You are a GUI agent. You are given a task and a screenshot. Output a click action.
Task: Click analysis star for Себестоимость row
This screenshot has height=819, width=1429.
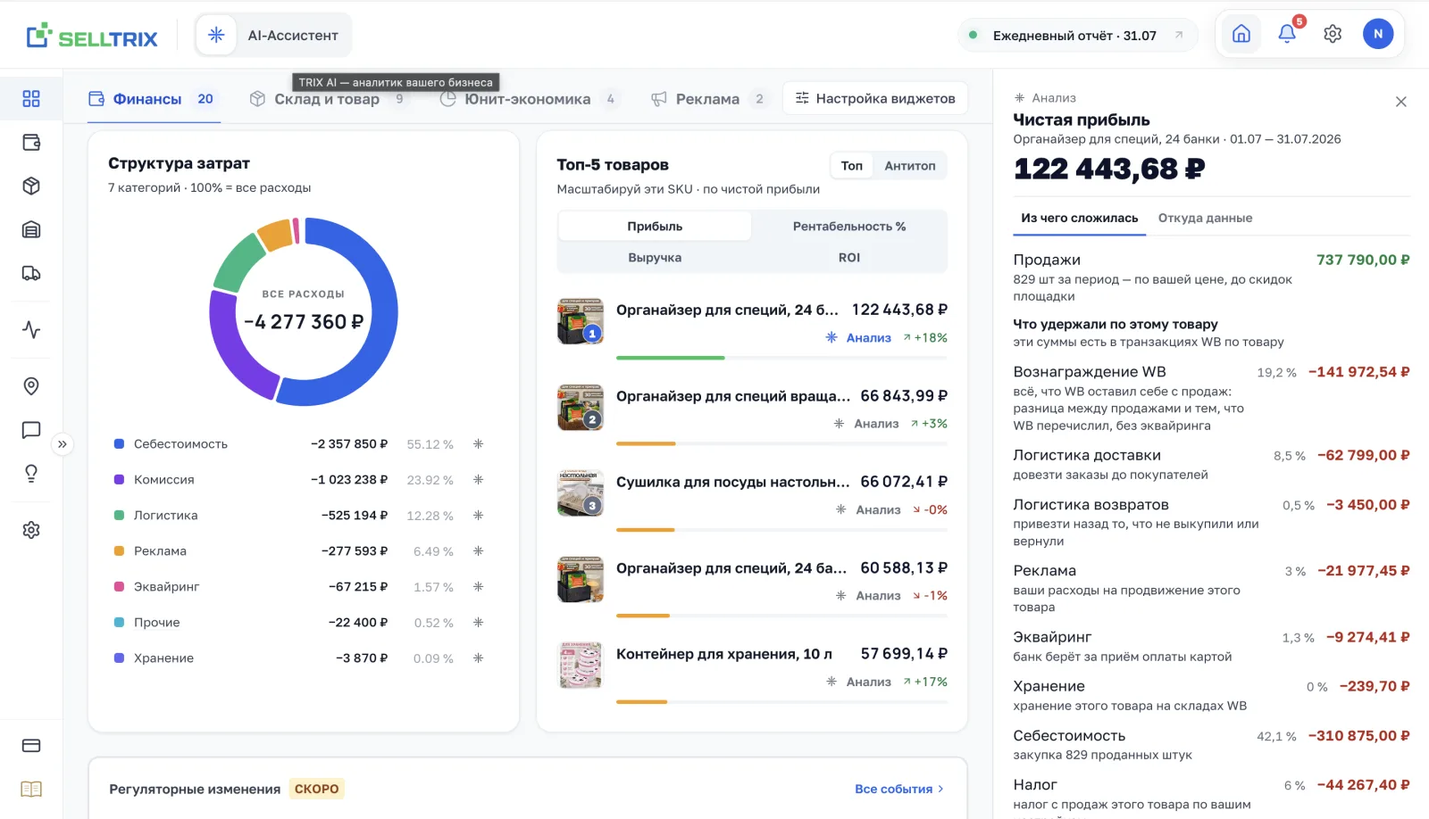479,444
